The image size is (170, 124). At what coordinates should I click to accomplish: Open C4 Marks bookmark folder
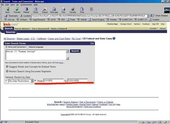[x=22, y=20]
